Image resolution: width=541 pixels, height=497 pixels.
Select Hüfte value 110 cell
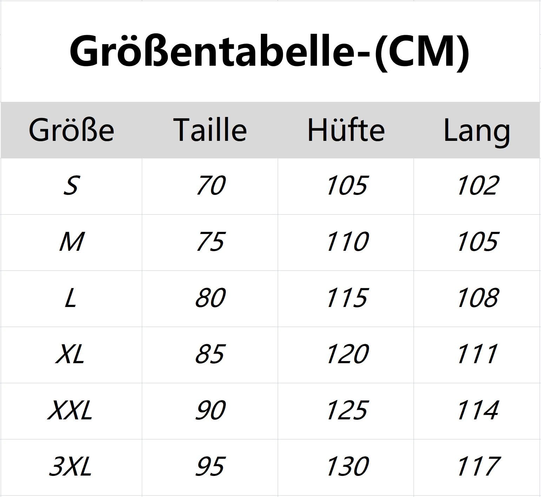click(346, 242)
